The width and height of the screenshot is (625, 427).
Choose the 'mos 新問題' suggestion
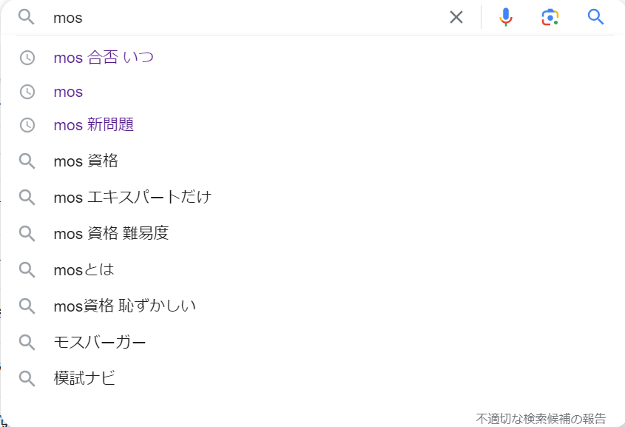tap(94, 125)
